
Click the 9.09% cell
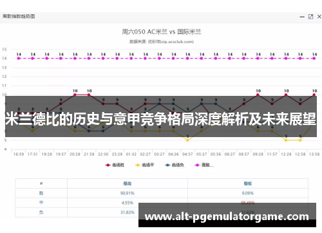point(248,193)
